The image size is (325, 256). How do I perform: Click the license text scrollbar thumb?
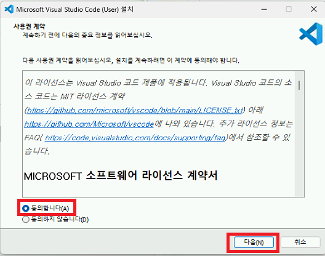click(299, 85)
